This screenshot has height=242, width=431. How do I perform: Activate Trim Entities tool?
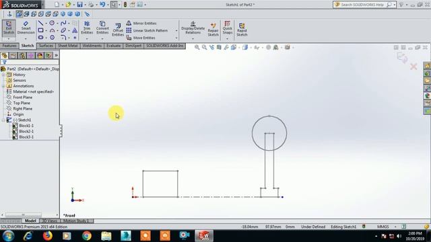pos(87,28)
